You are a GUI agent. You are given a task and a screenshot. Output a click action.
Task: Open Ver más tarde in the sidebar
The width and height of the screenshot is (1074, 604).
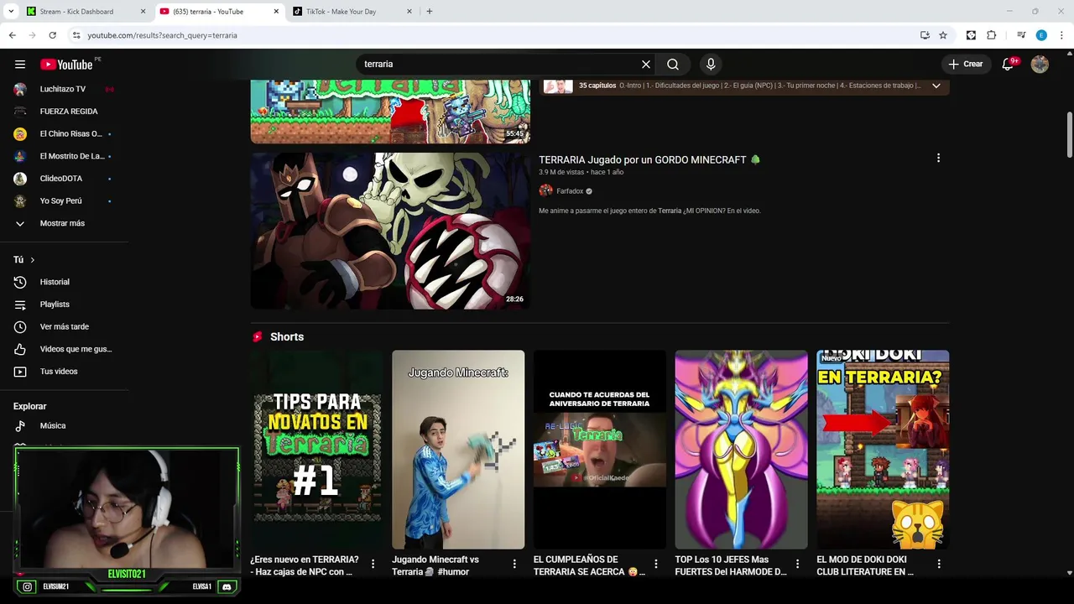(64, 326)
